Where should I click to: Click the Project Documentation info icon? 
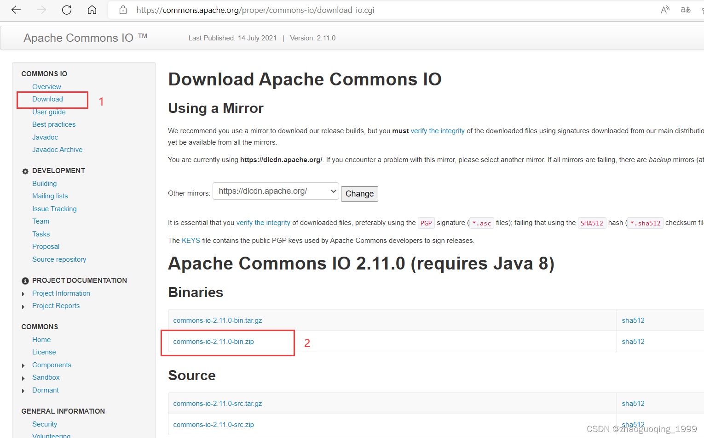[x=25, y=281]
